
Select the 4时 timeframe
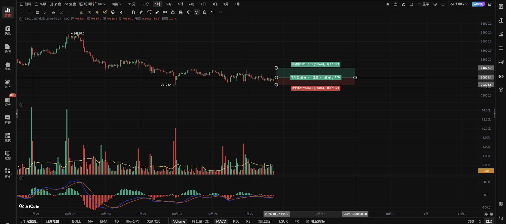tap(180, 4)
